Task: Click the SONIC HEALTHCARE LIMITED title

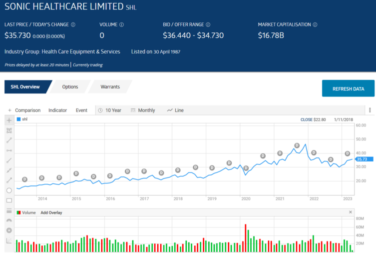Action: (64, 6)
